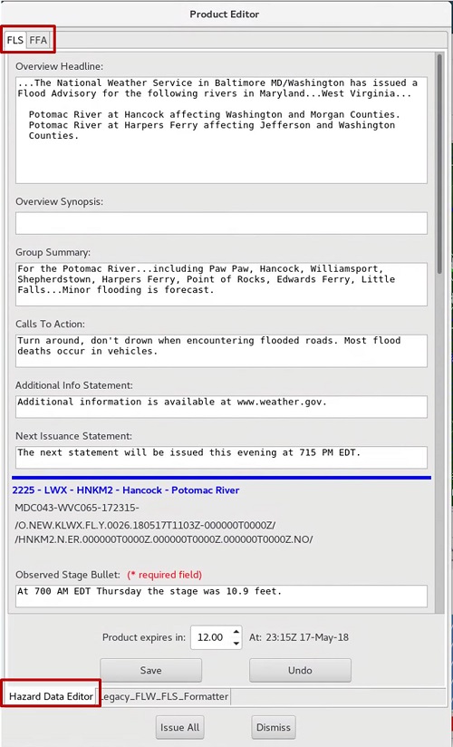Click the Issue All button
453x747 pixels.
(180, 727)
